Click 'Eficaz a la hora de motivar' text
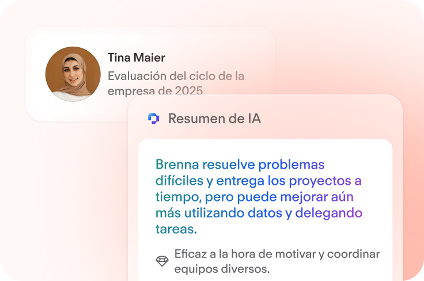 pos(249,254)
